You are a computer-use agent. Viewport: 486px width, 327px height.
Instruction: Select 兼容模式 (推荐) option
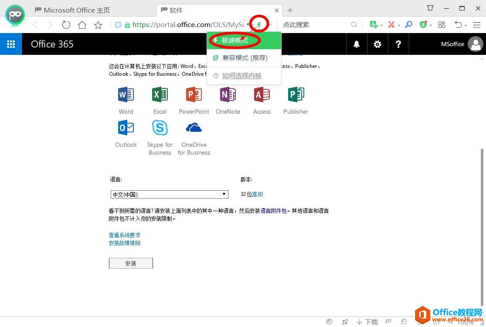tap(244, 58)
